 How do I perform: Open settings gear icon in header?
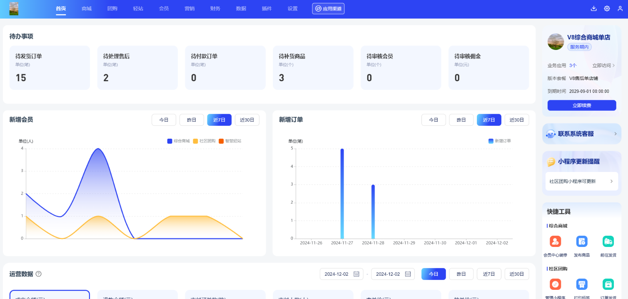point(607,9)
